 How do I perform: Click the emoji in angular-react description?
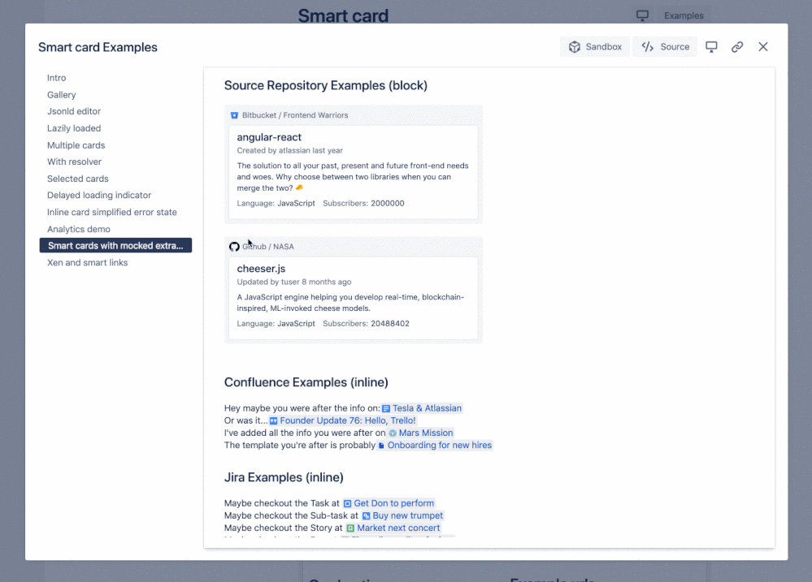tap(299, 188)
